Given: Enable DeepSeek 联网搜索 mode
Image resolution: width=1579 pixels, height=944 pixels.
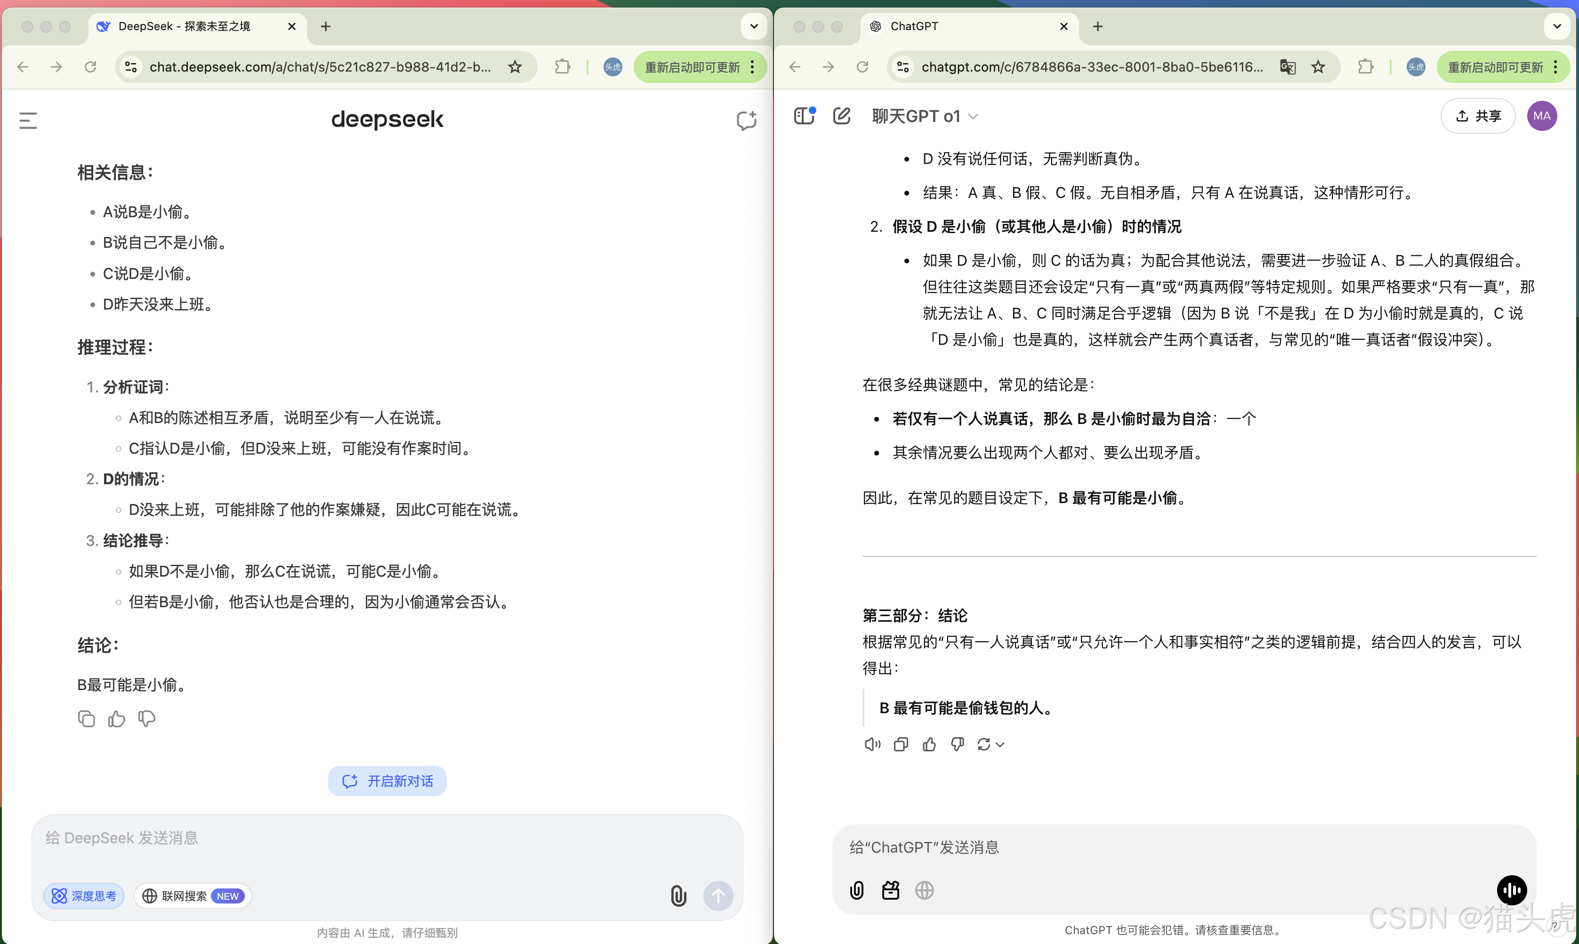Looking at the screenshot, I should [192, 895].
